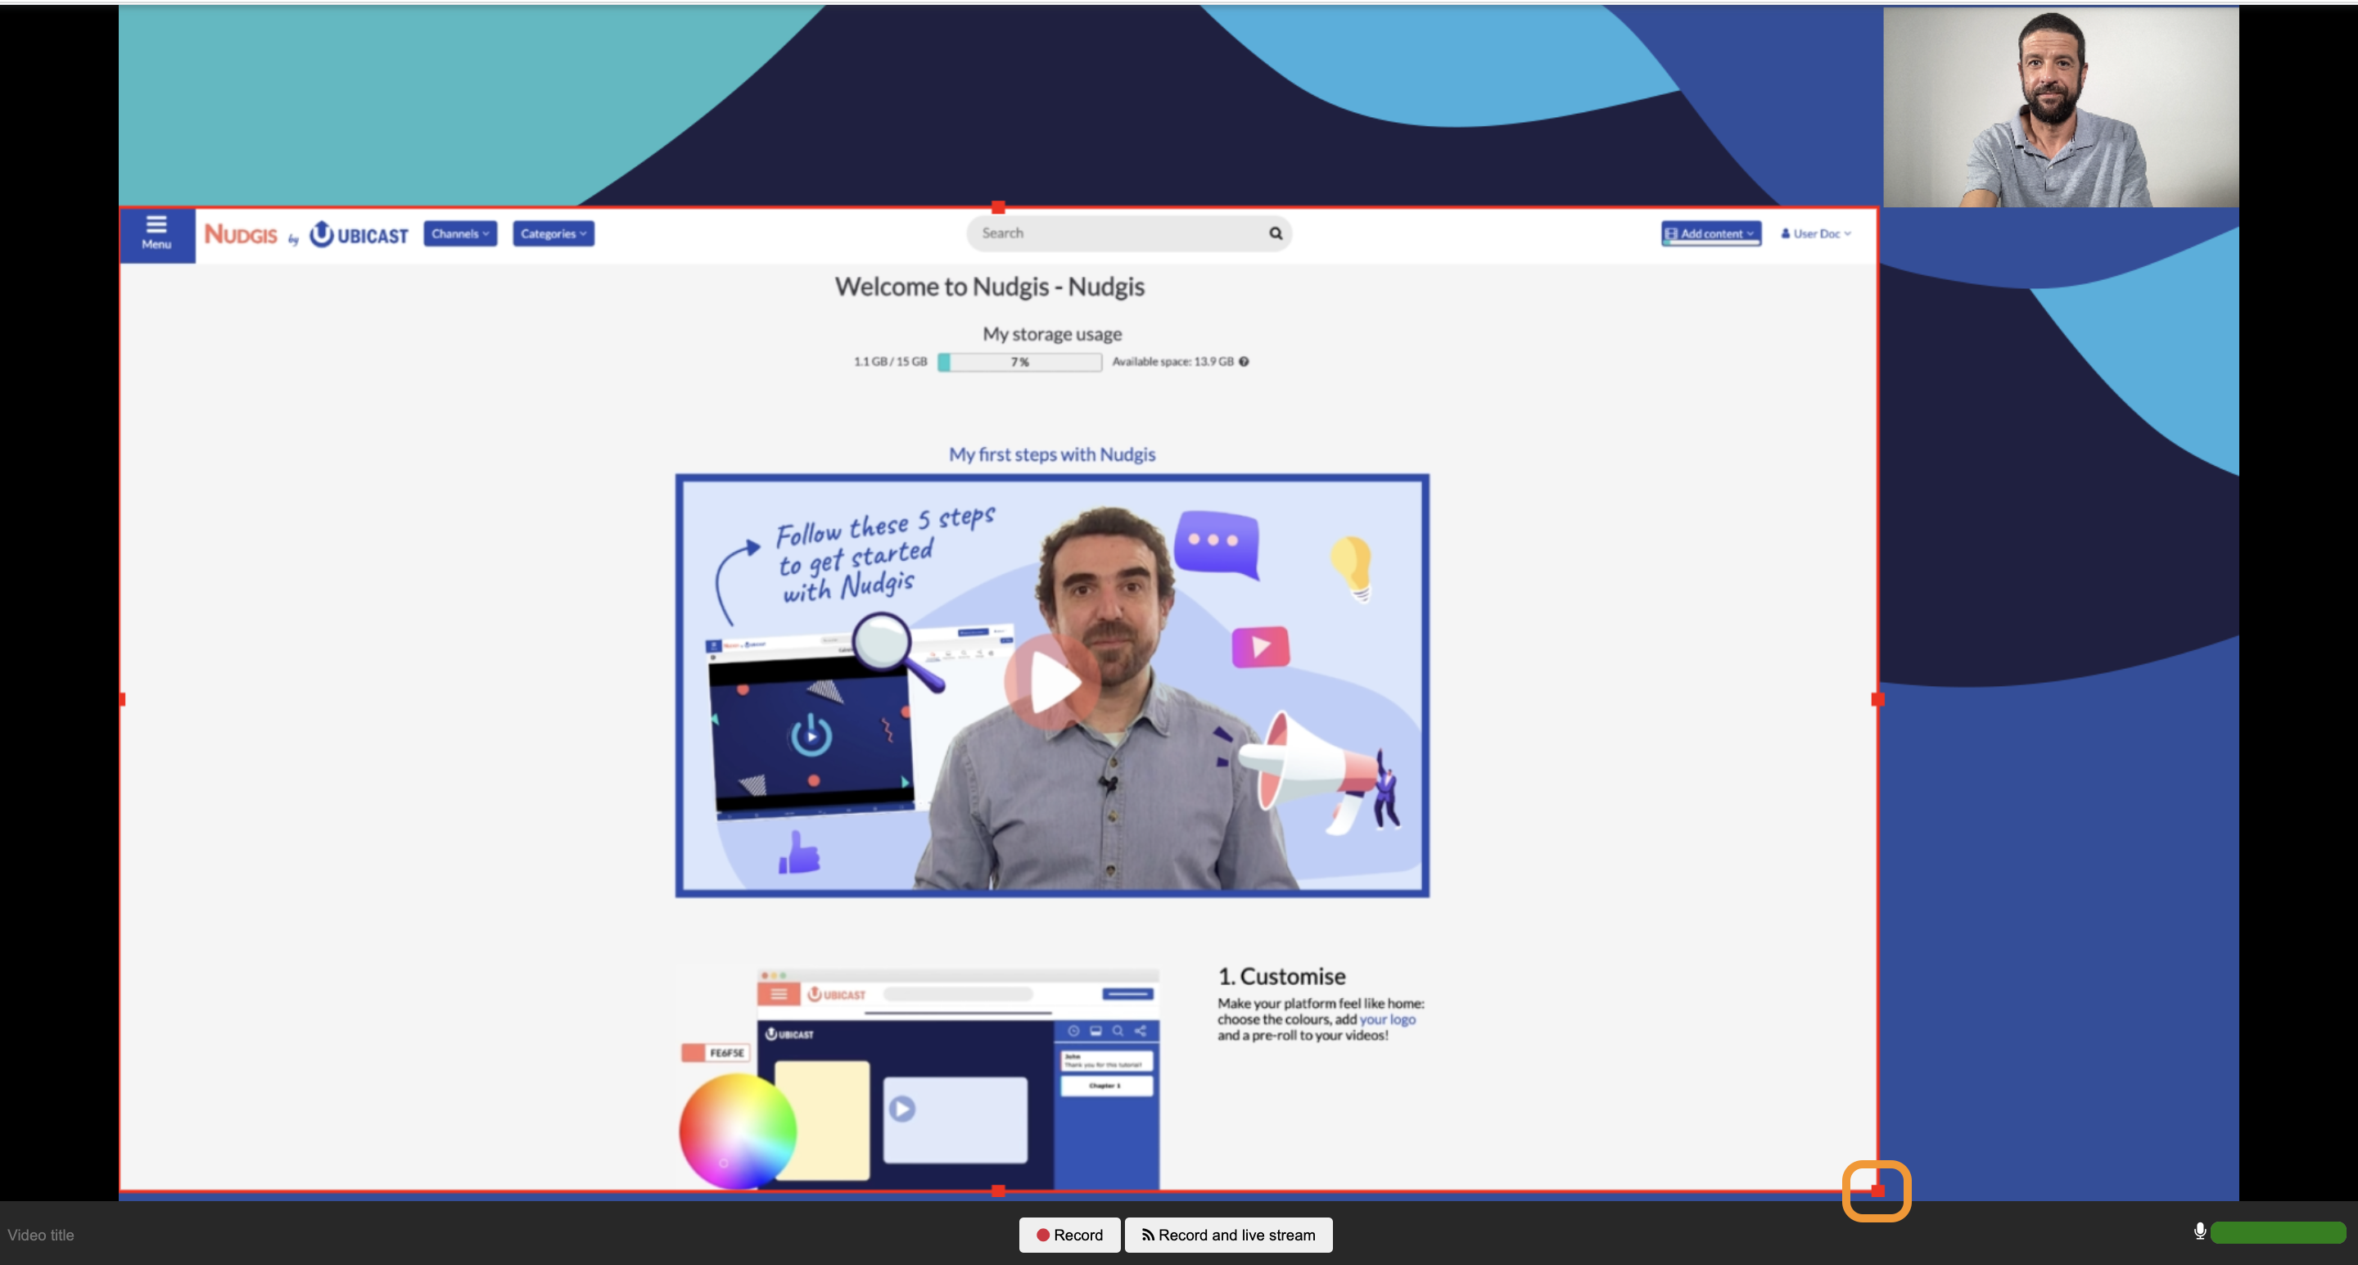Click the My storage usage label
This screenshot has width=2358, height=1265.
(x=1052, y=334)
